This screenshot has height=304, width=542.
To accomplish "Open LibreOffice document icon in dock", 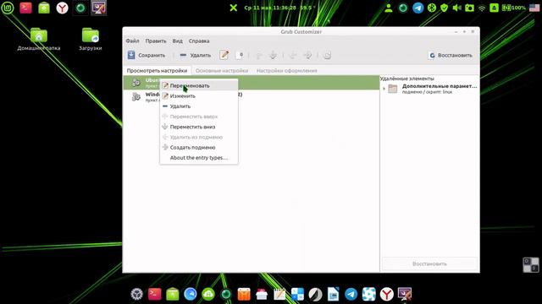I will tap(333, 294).
